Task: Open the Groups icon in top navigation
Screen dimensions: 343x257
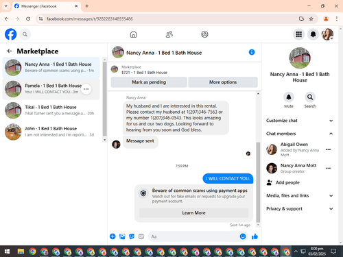Action: pyautogui.click(x=204, y=34)
